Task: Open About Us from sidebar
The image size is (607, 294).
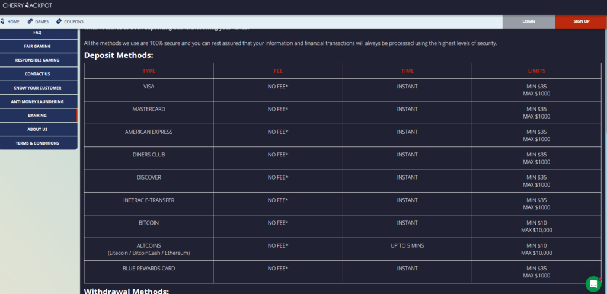Action: [x=39, y=129]
